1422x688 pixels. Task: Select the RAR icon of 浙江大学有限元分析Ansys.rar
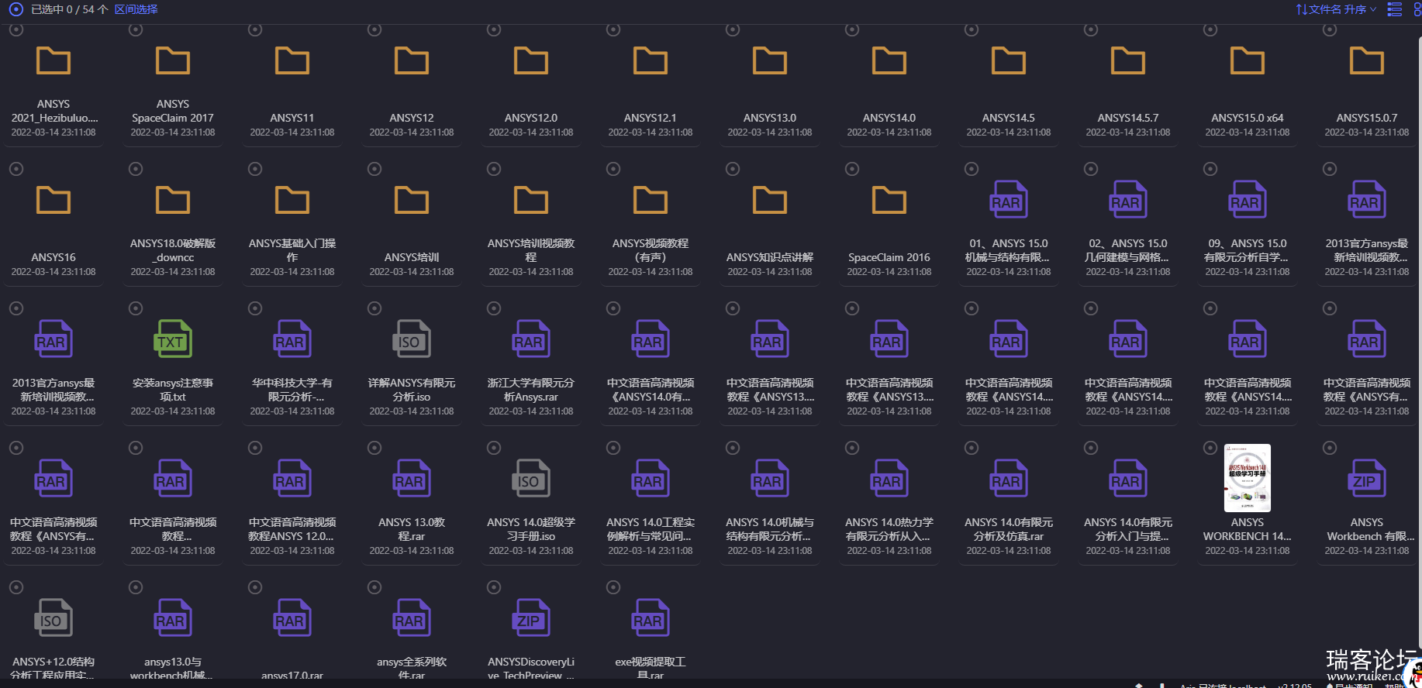(x=531, y=339)
